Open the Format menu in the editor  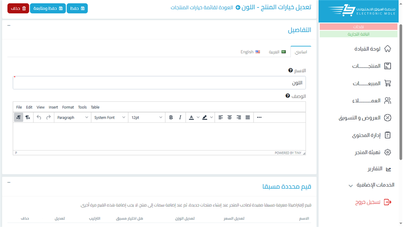point(68,107)
